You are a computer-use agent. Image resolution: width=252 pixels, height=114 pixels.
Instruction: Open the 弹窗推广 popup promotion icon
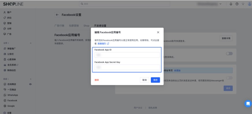click(5, 49)
